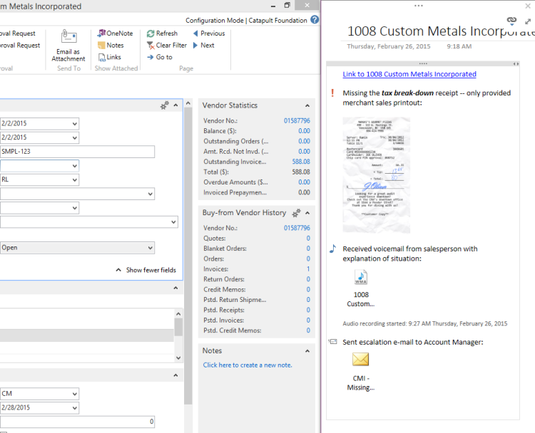
Task: Click the gear icon beside Buy-from Vendor History
Action: click(x=296, y=213)
